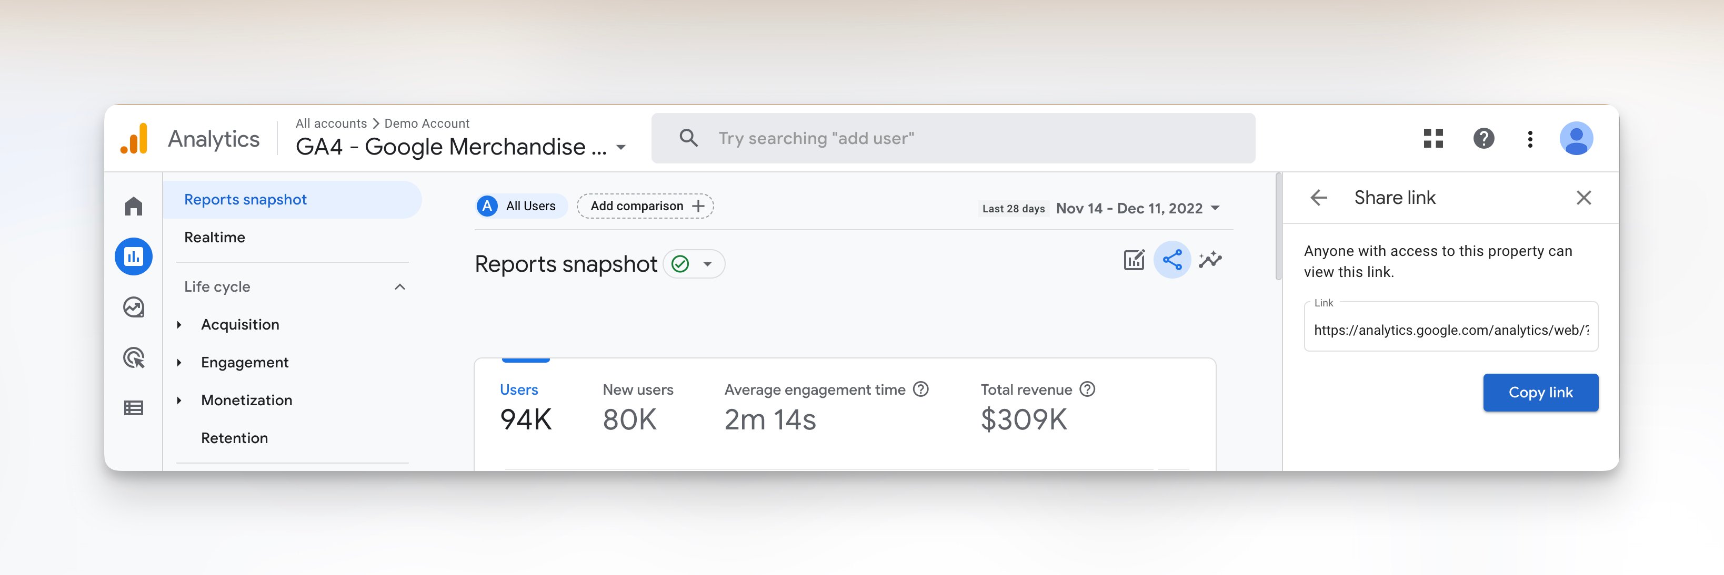Click the Total revenue help icon
The width and height of the screenshot is (1724, 575).
(1088, 389)
